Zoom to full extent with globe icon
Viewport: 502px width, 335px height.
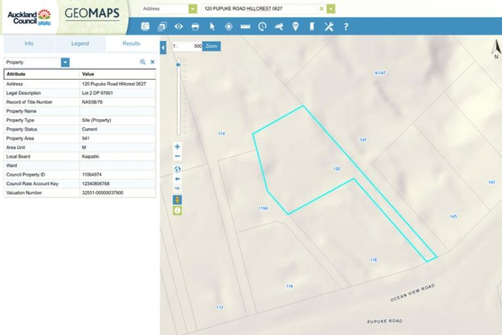click(177, 169)
